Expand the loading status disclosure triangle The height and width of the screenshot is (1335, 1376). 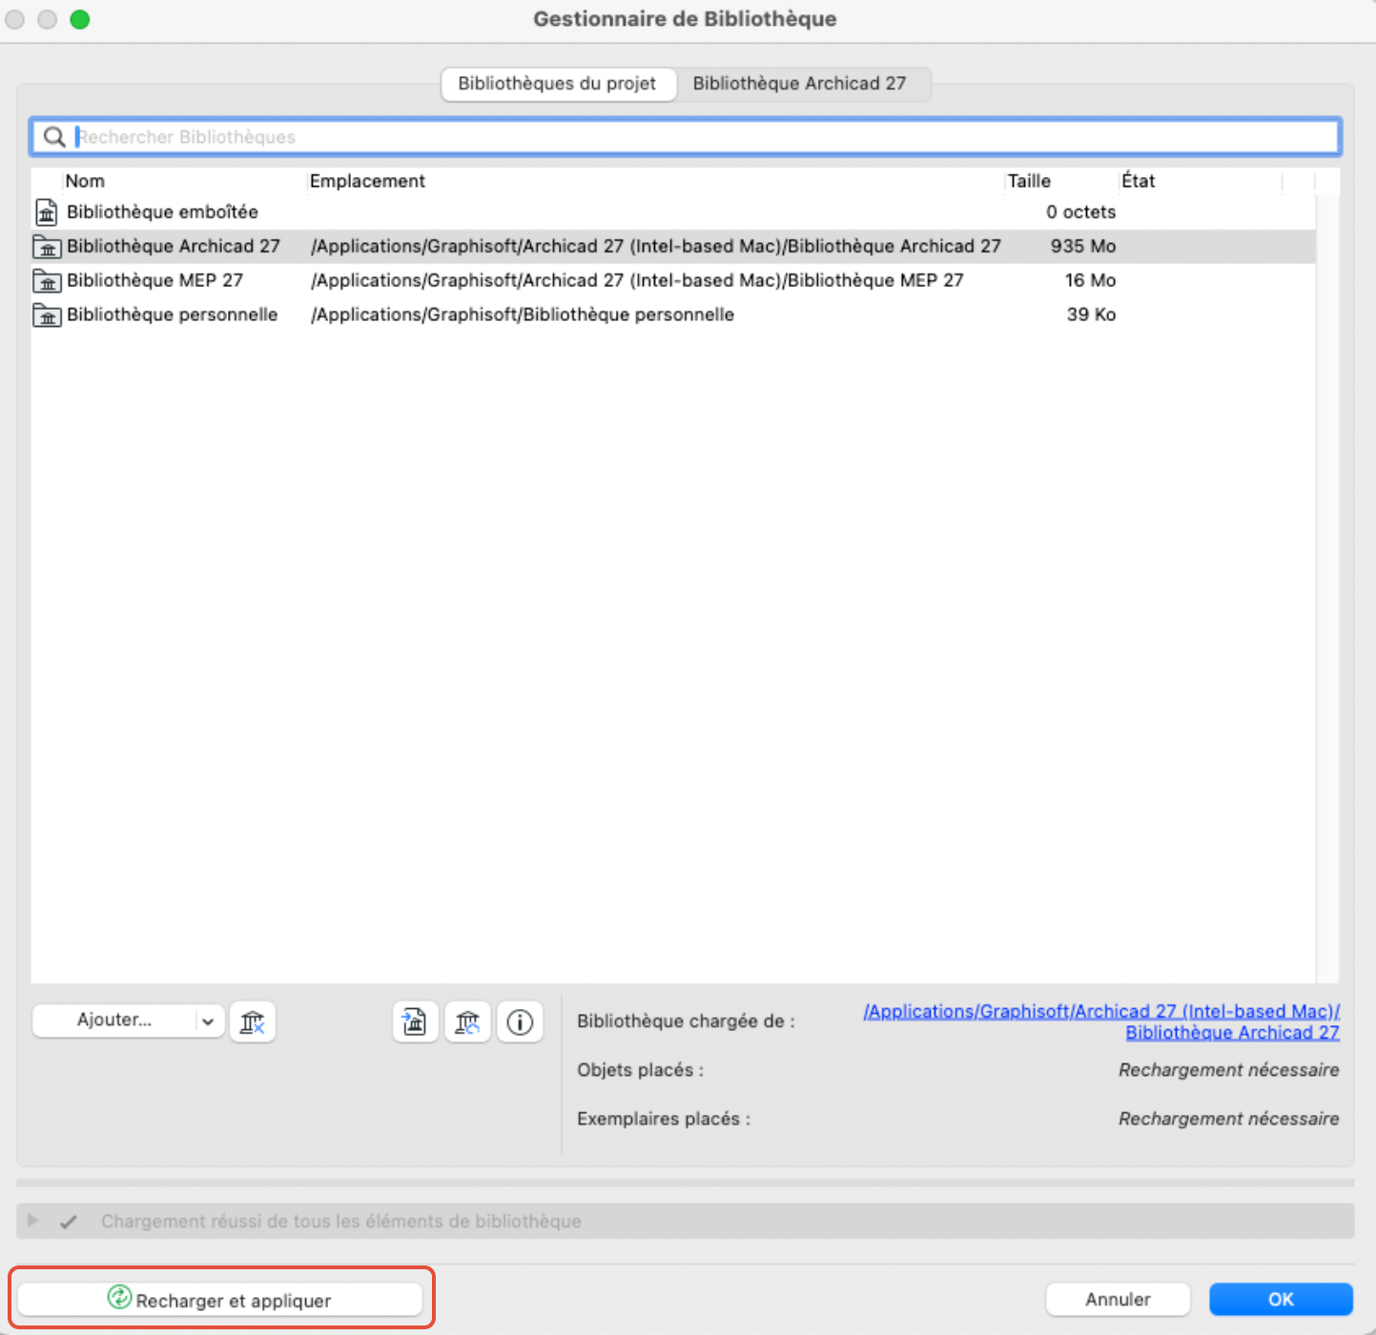point(33,1221)
